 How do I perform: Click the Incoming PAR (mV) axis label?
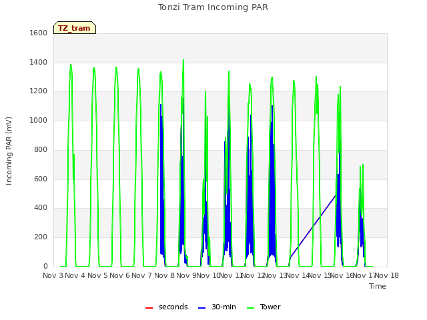point(9,151)
